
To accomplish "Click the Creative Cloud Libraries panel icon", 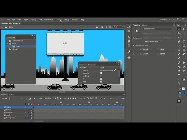I will [x=129, y=58].
